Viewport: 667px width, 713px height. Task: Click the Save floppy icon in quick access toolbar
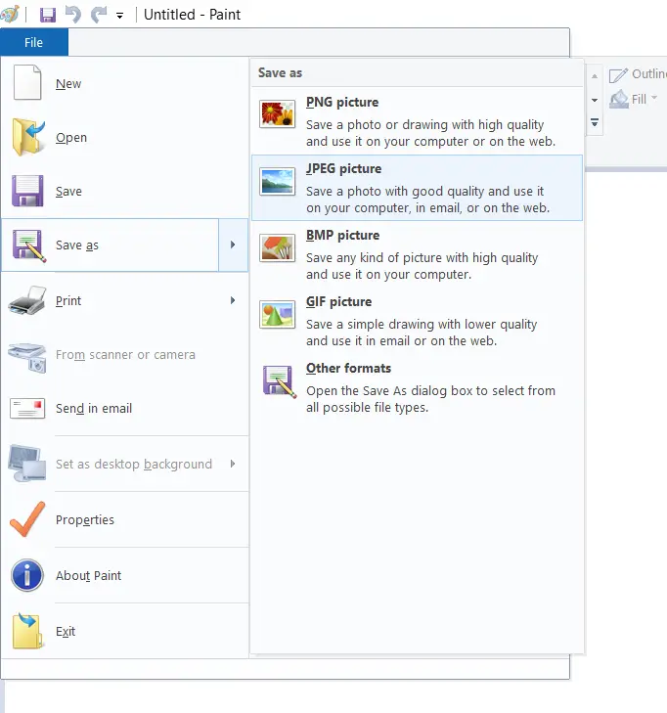point(47,15)
